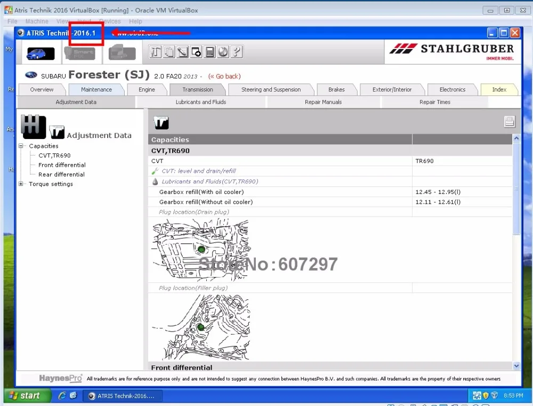The image size is (533, 406).
Task: Switch to the Brakes tab
Action: click(336, 90)
